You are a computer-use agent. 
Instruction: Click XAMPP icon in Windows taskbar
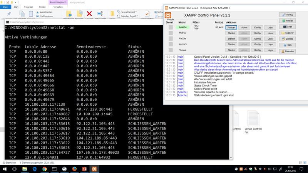(x=94, y=168)
